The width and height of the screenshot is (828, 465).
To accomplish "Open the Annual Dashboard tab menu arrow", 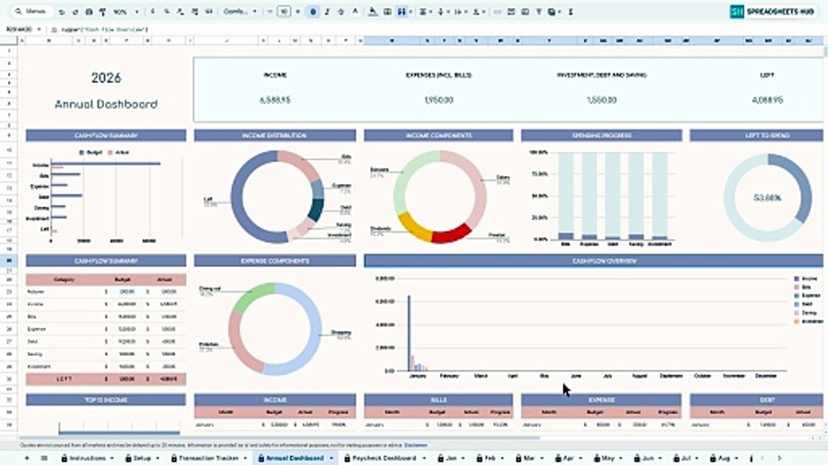I will [331, 458].
